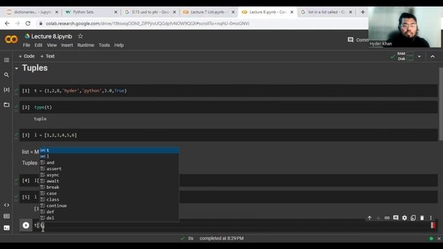Move the cell down with arrow icon
443x249 pixels.
(379, 218)
